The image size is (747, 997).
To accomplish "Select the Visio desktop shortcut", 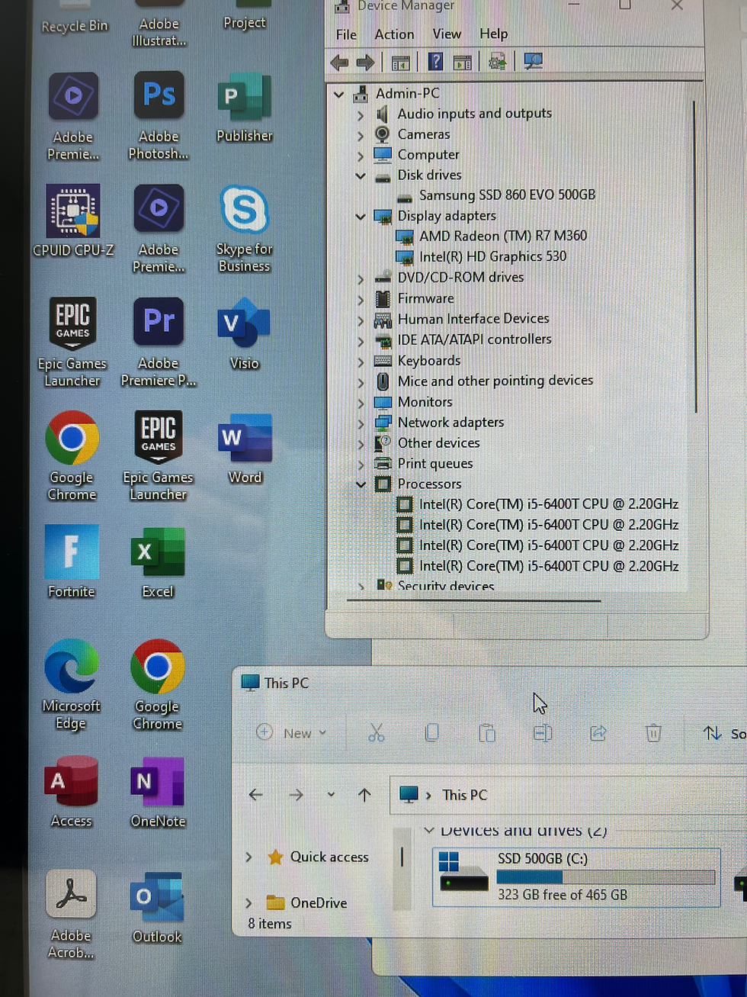I will pos(244,334).
